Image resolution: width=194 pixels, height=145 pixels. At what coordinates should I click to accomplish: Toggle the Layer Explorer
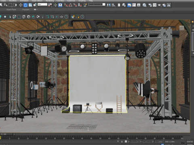coord(124,5)
